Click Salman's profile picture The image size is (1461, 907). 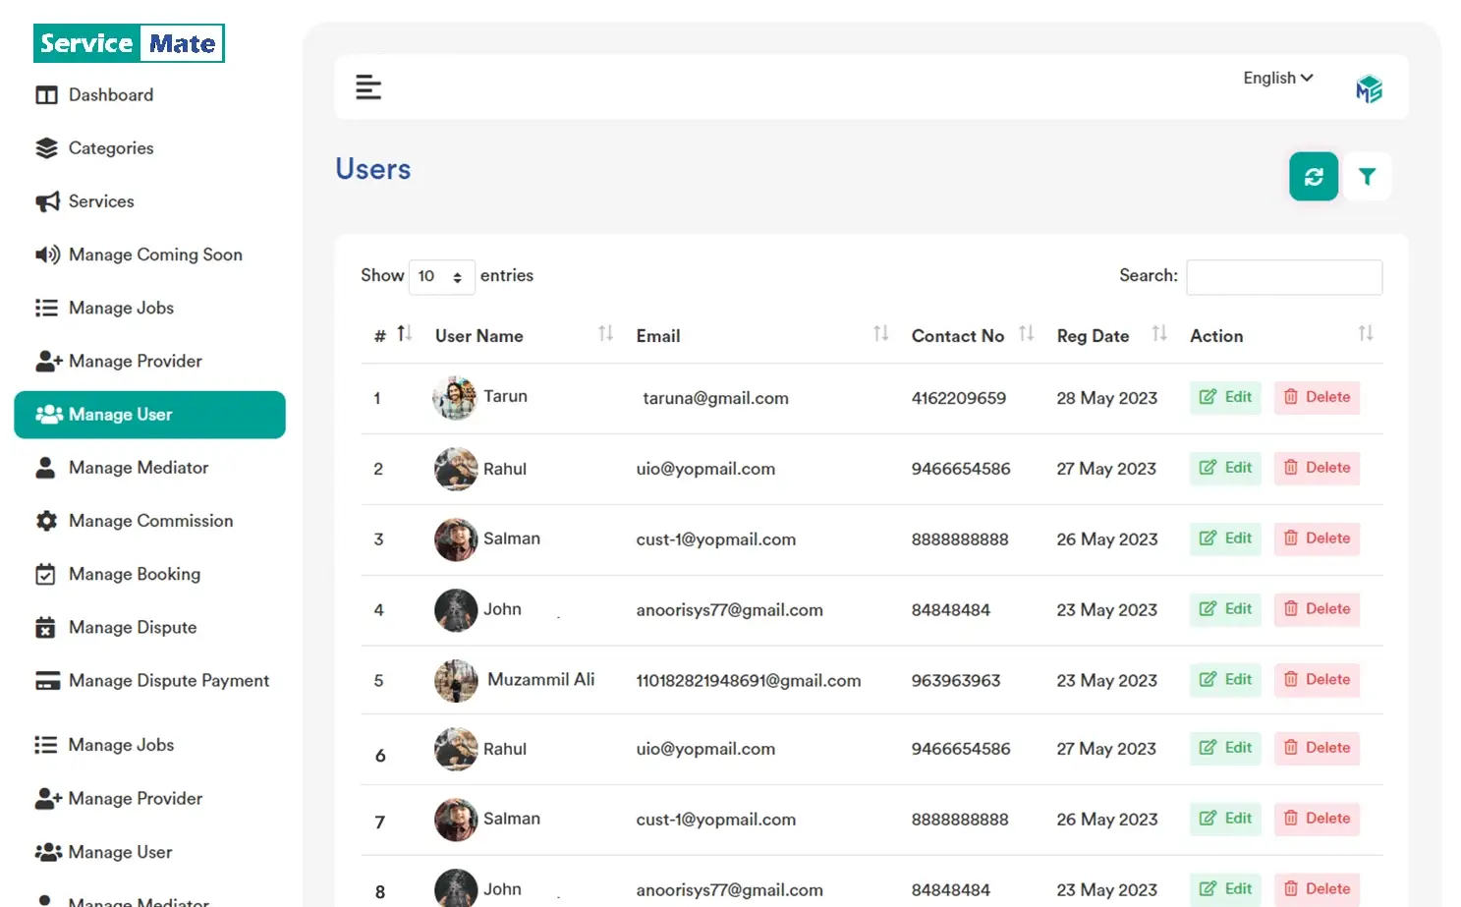[x=455, y=539]
